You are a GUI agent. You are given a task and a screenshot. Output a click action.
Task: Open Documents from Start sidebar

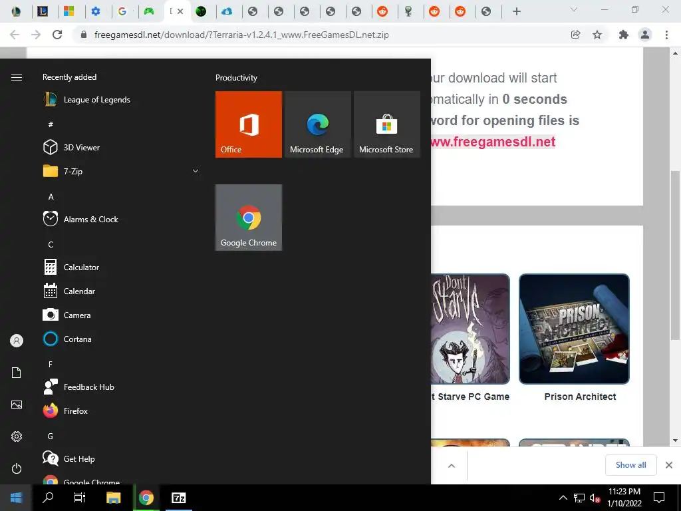click(17, 373)
